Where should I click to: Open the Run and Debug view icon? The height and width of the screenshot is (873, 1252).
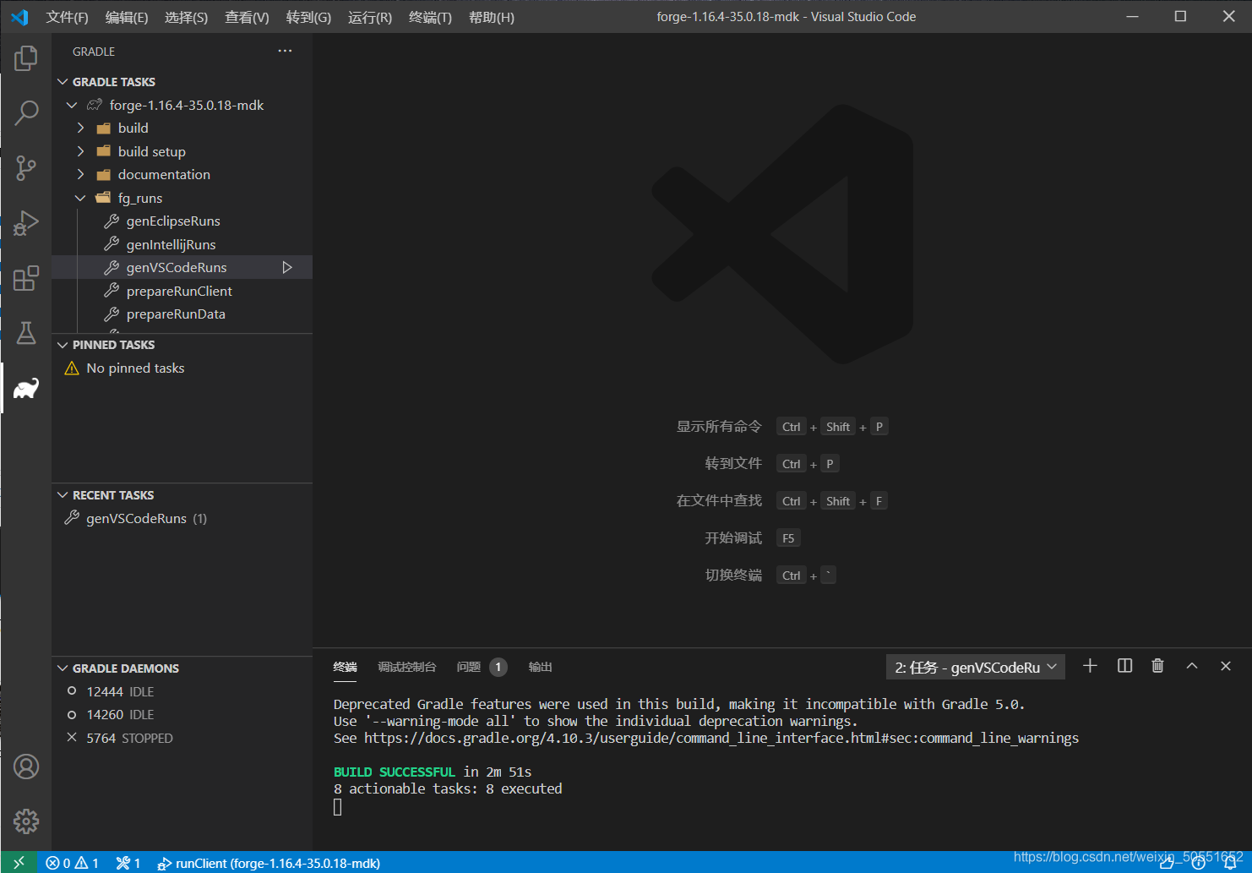(26, 222)
